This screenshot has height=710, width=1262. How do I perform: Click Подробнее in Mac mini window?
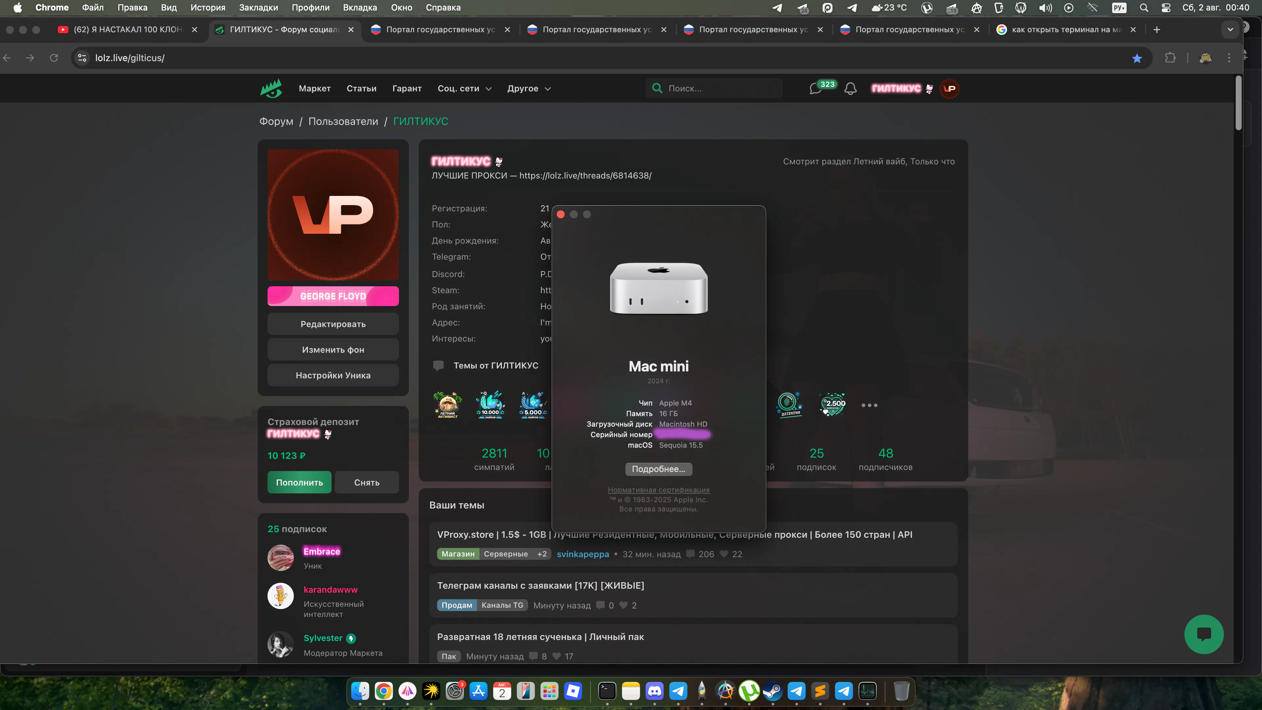(x=658, y=469)
